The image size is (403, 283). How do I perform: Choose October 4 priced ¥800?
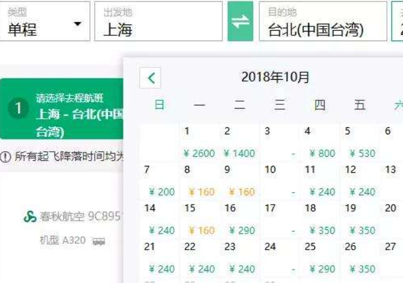320,143
